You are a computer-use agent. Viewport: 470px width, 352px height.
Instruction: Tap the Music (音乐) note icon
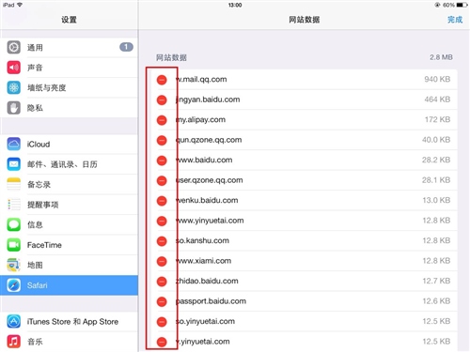[x=14, y=342]
